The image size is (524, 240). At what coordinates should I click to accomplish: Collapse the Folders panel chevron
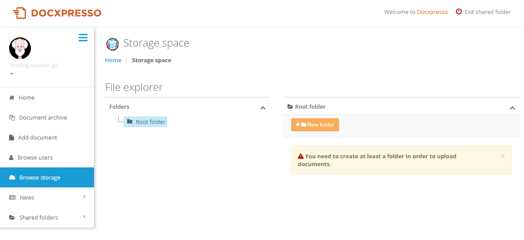click(x=263, y=108)
